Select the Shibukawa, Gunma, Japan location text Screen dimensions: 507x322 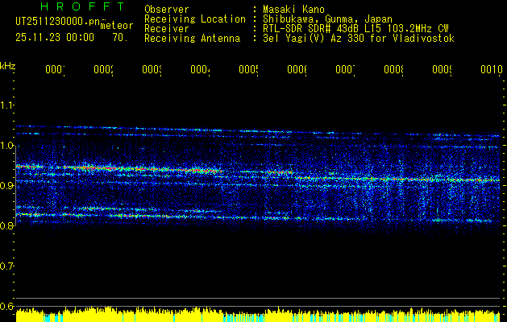(327, 19)
